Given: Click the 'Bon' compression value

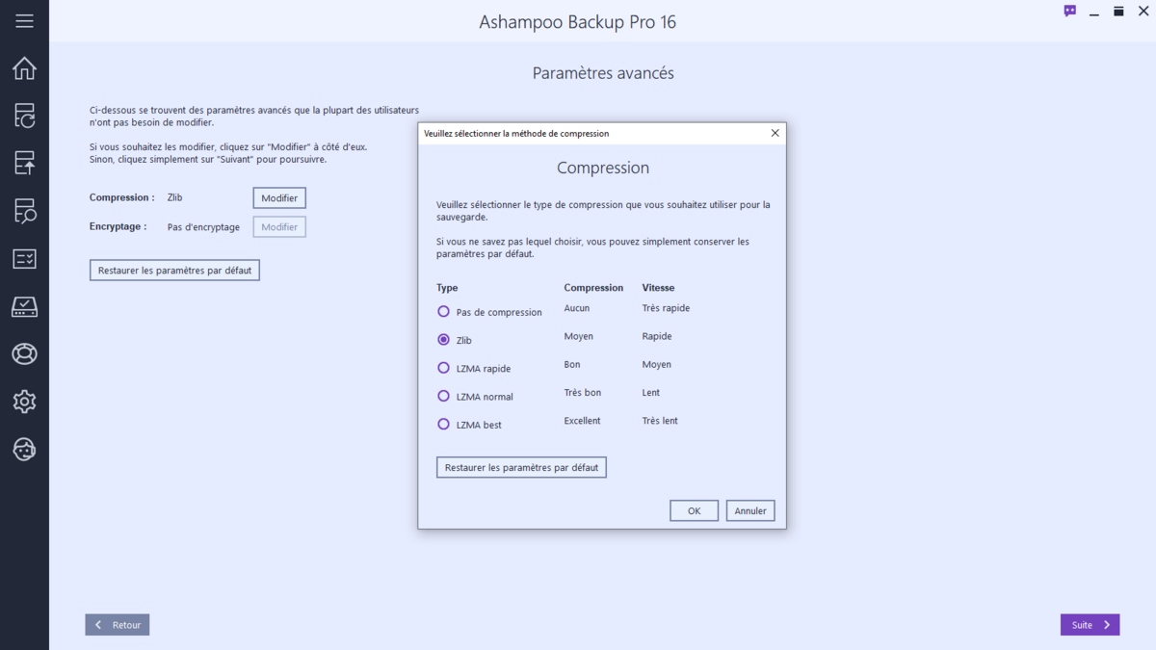Looking at the screenshot, I should tap(572, 365).
